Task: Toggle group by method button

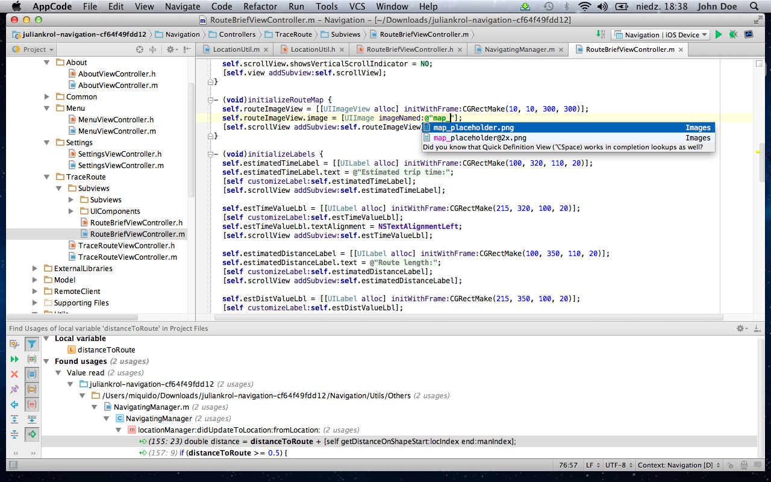Action: tap(32, 404)
